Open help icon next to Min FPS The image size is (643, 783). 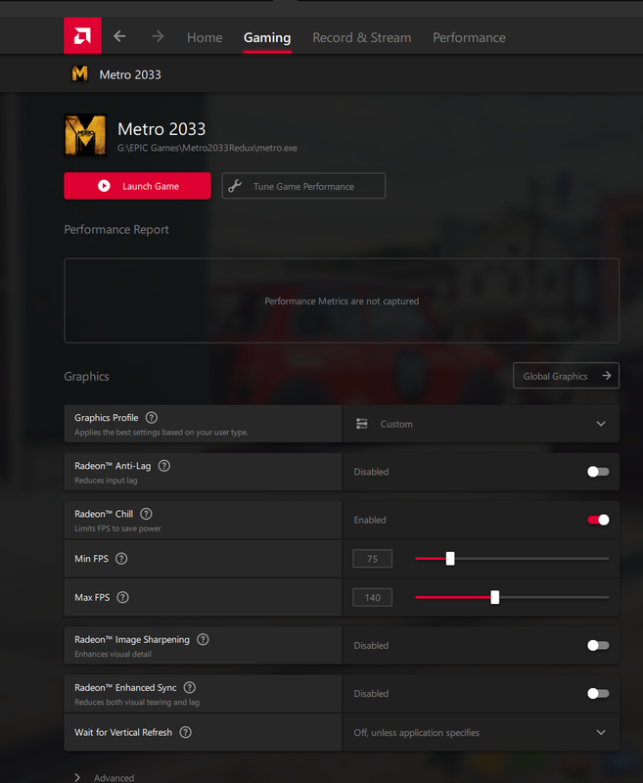pyautogui.click(x=121, y=558)
